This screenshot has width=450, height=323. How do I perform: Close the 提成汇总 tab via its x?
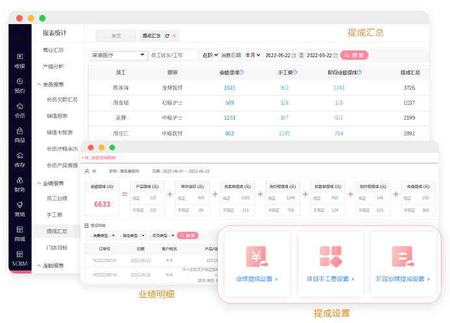(174, 36)
